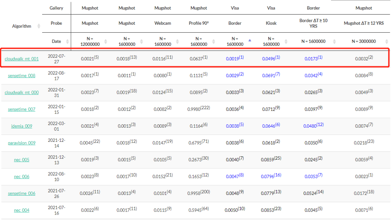
Task: Open the sensetime_008 algorithm link
Action: pyautogui.click(x=21, y=76)
